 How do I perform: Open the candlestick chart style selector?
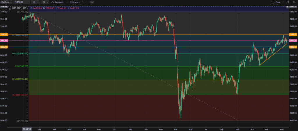pos(45,2)
